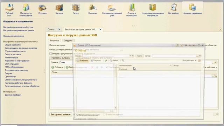
Task: Open the Поиск field dropdown arrow
Action: pyautogui.click(x=130, y=56)
